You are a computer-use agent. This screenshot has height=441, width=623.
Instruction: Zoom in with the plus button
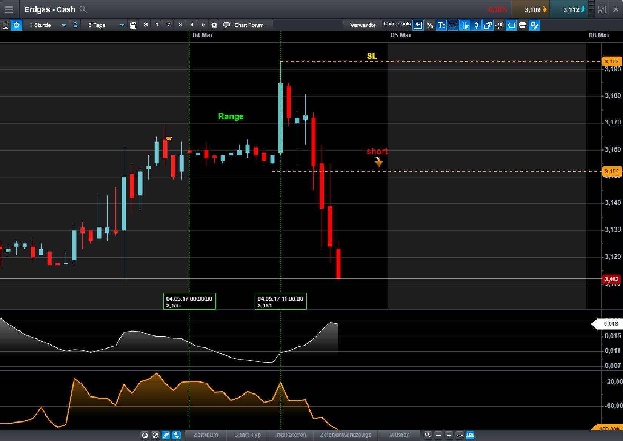click(x=449, y=435)
